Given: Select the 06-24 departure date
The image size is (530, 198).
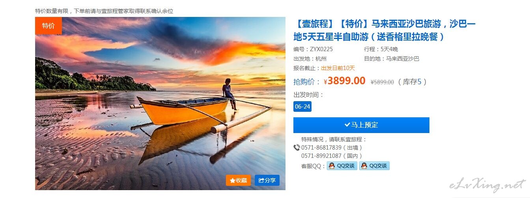Looking at the screenshot, I should 302,107.
